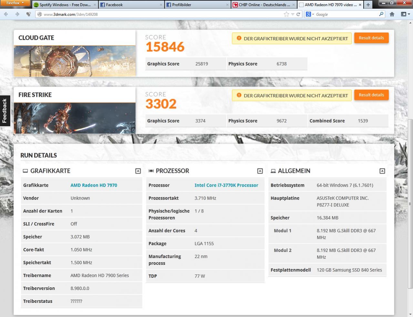This screenshot has width=413, height=317.
Task: Close the CHIP Online tab
Action: click(294, 5)
